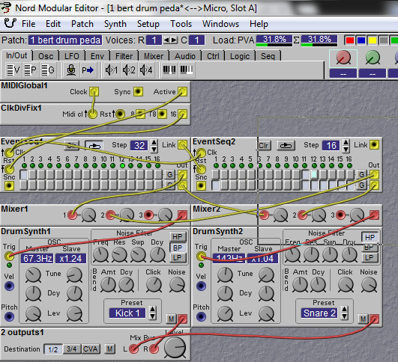
Task: Click the 2 outputs1 Level knob
Action: coord(175,347)
